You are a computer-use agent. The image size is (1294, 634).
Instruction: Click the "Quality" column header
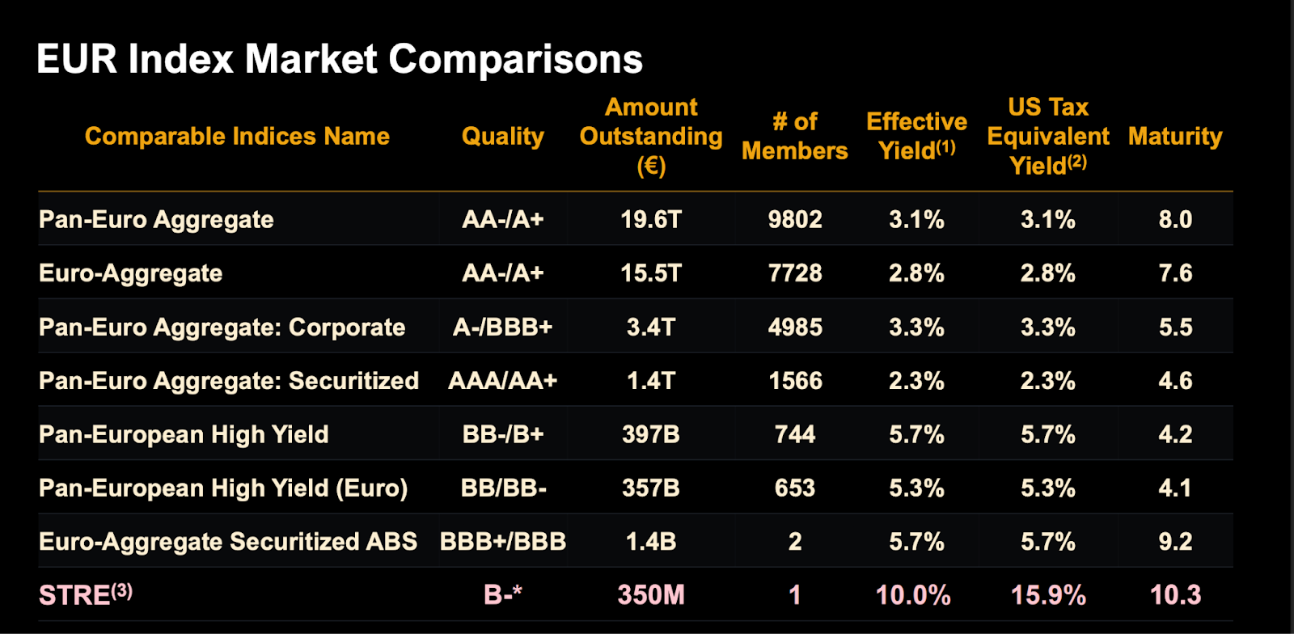[502, 136]
